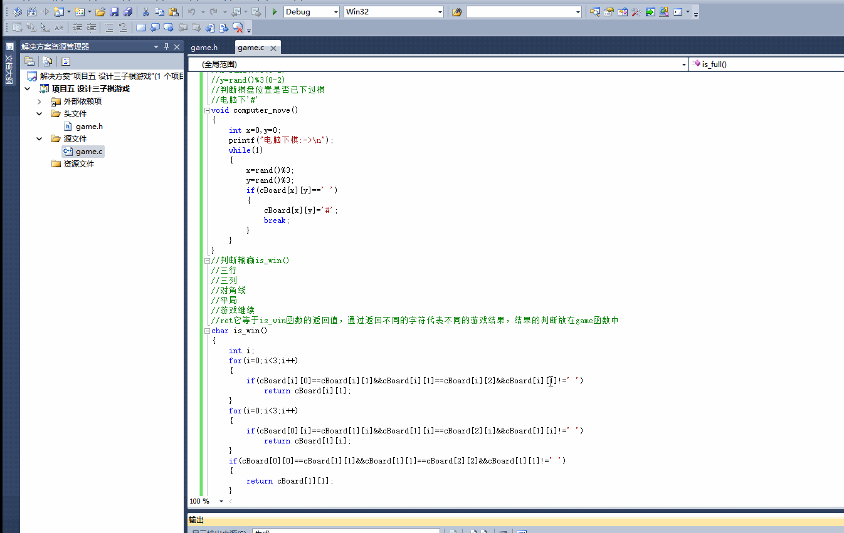Select the game.c editor tab
The height and width of the screenshot is (533, 844).
click(251, 48)
